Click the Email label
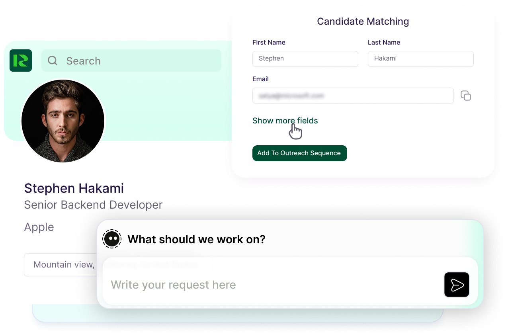 (x=260, y=79)
